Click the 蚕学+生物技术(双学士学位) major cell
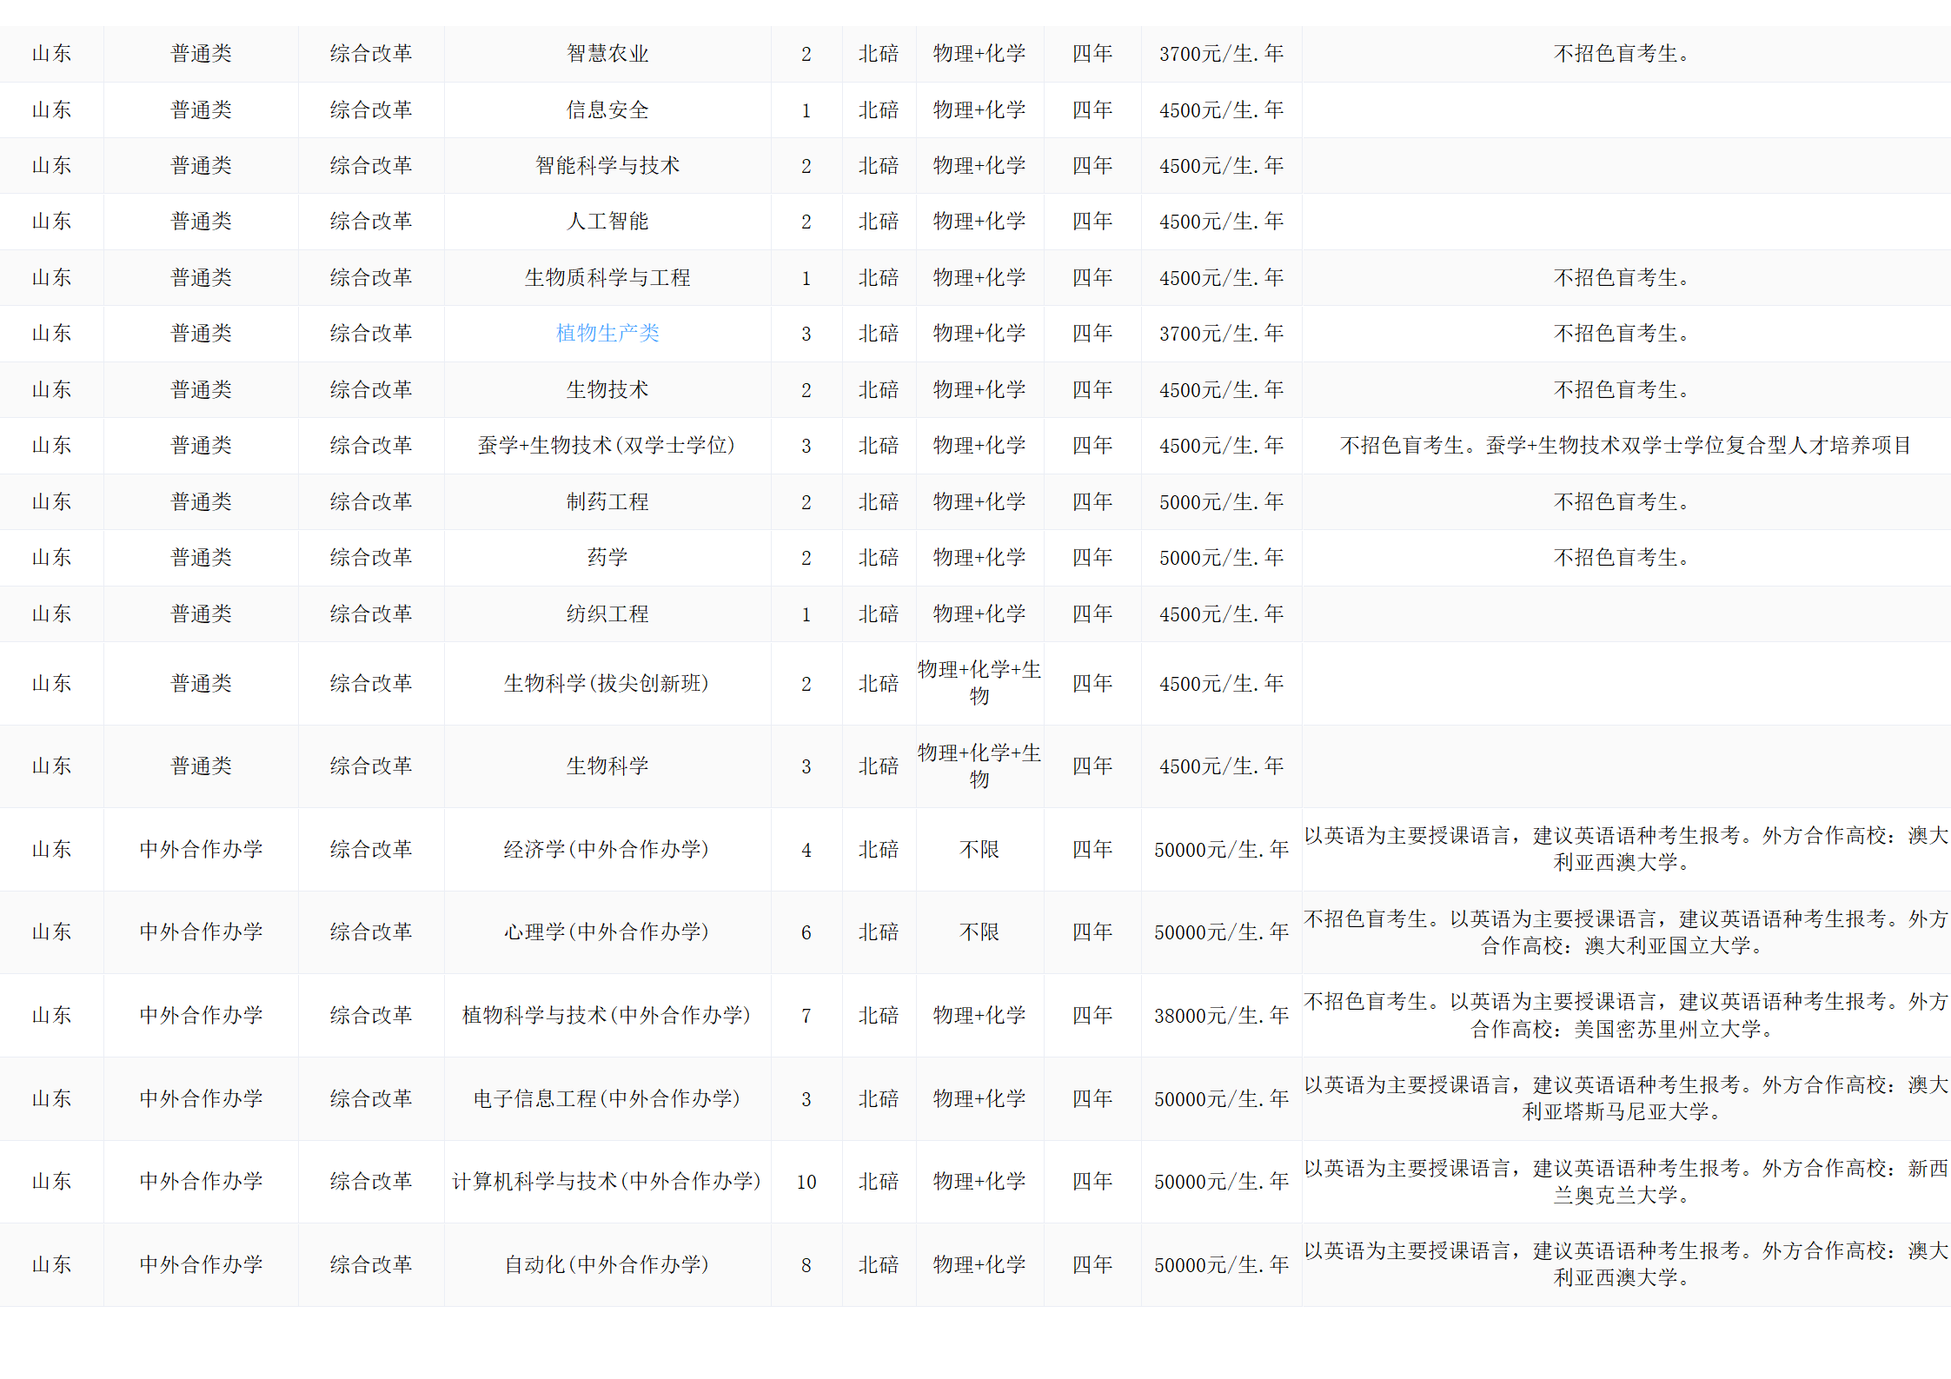The image size is (1951, 1379). click(x=607, y=445)
